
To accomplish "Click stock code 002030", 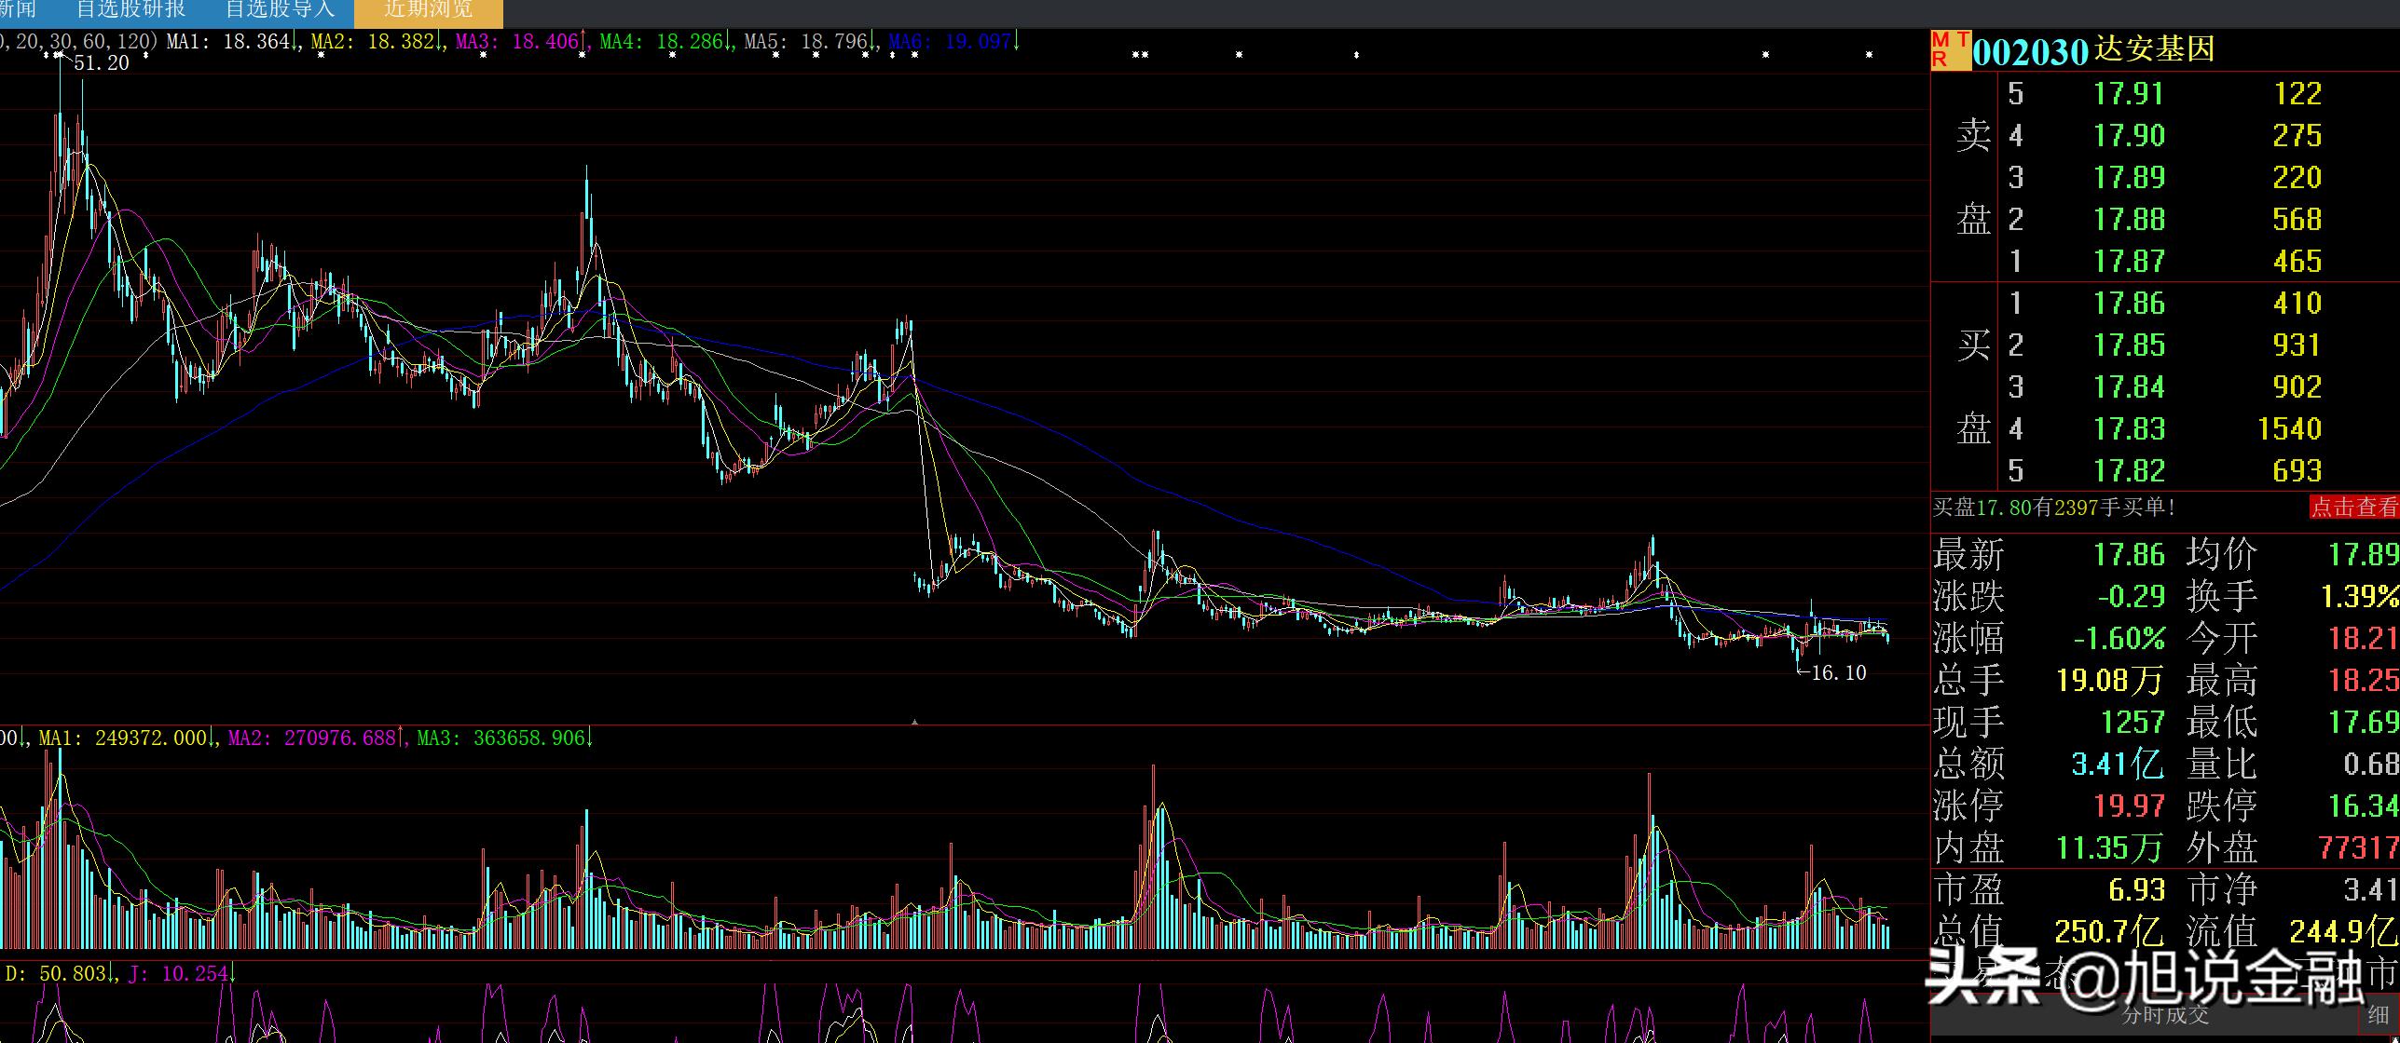I will tap(2030, 52).
